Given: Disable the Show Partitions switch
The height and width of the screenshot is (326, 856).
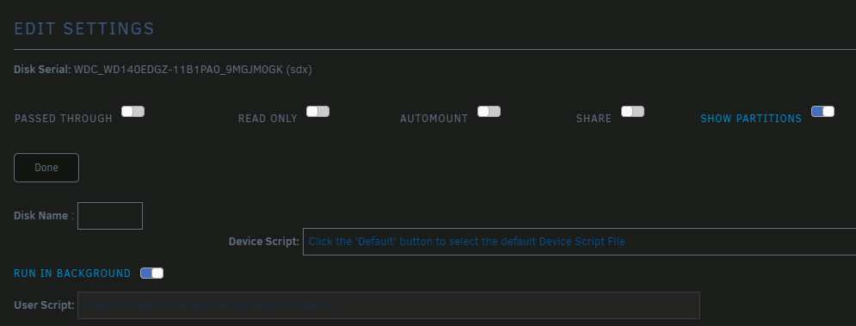Looking at the screenshot, I should coord(822,112).
